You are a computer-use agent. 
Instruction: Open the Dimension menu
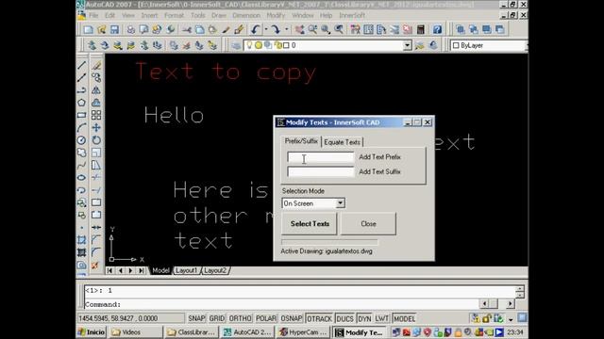point(246,15)
